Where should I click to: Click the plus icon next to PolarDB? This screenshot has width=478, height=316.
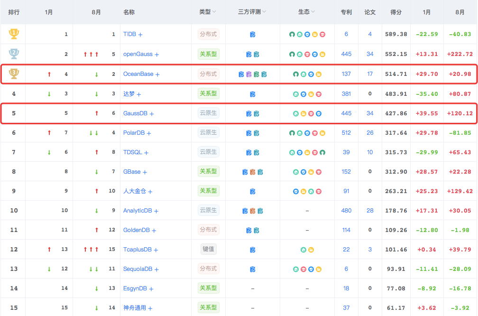(x=149, y=133)
